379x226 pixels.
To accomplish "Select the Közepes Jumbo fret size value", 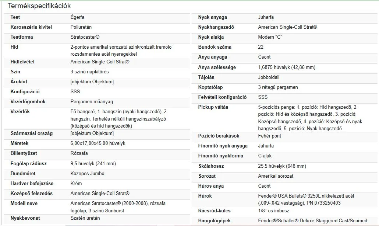I will tap(87, 173).
